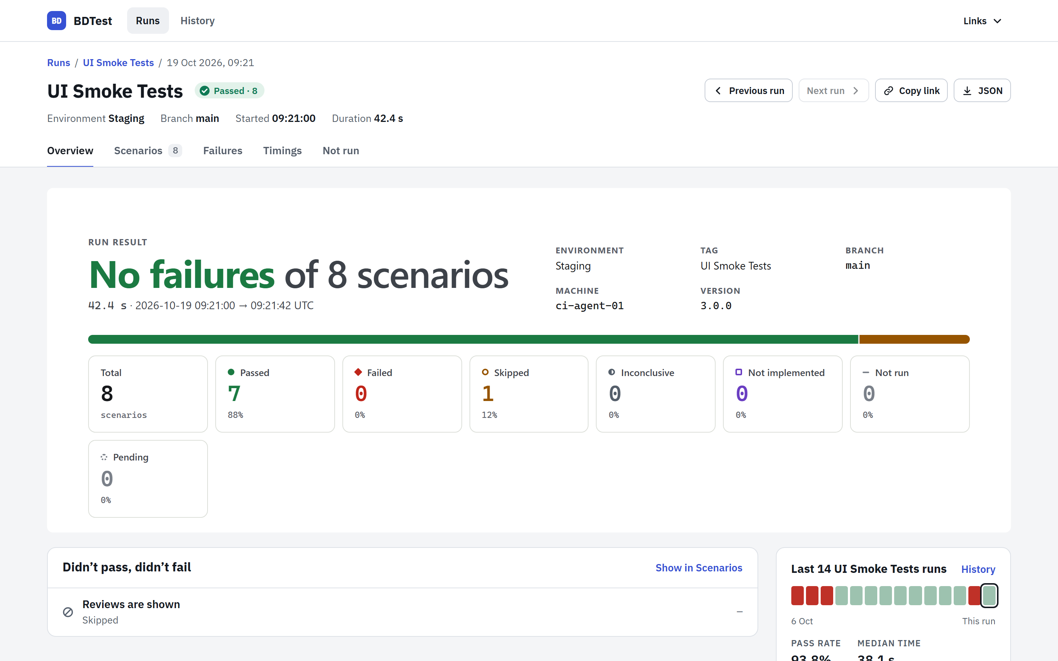Open the Links dropdown menu

point(982,21)
